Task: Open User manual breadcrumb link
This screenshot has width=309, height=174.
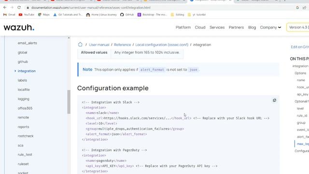Action: pos(99,45)
